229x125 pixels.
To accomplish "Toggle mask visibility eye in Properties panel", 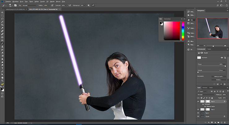I will pos(221,84).
